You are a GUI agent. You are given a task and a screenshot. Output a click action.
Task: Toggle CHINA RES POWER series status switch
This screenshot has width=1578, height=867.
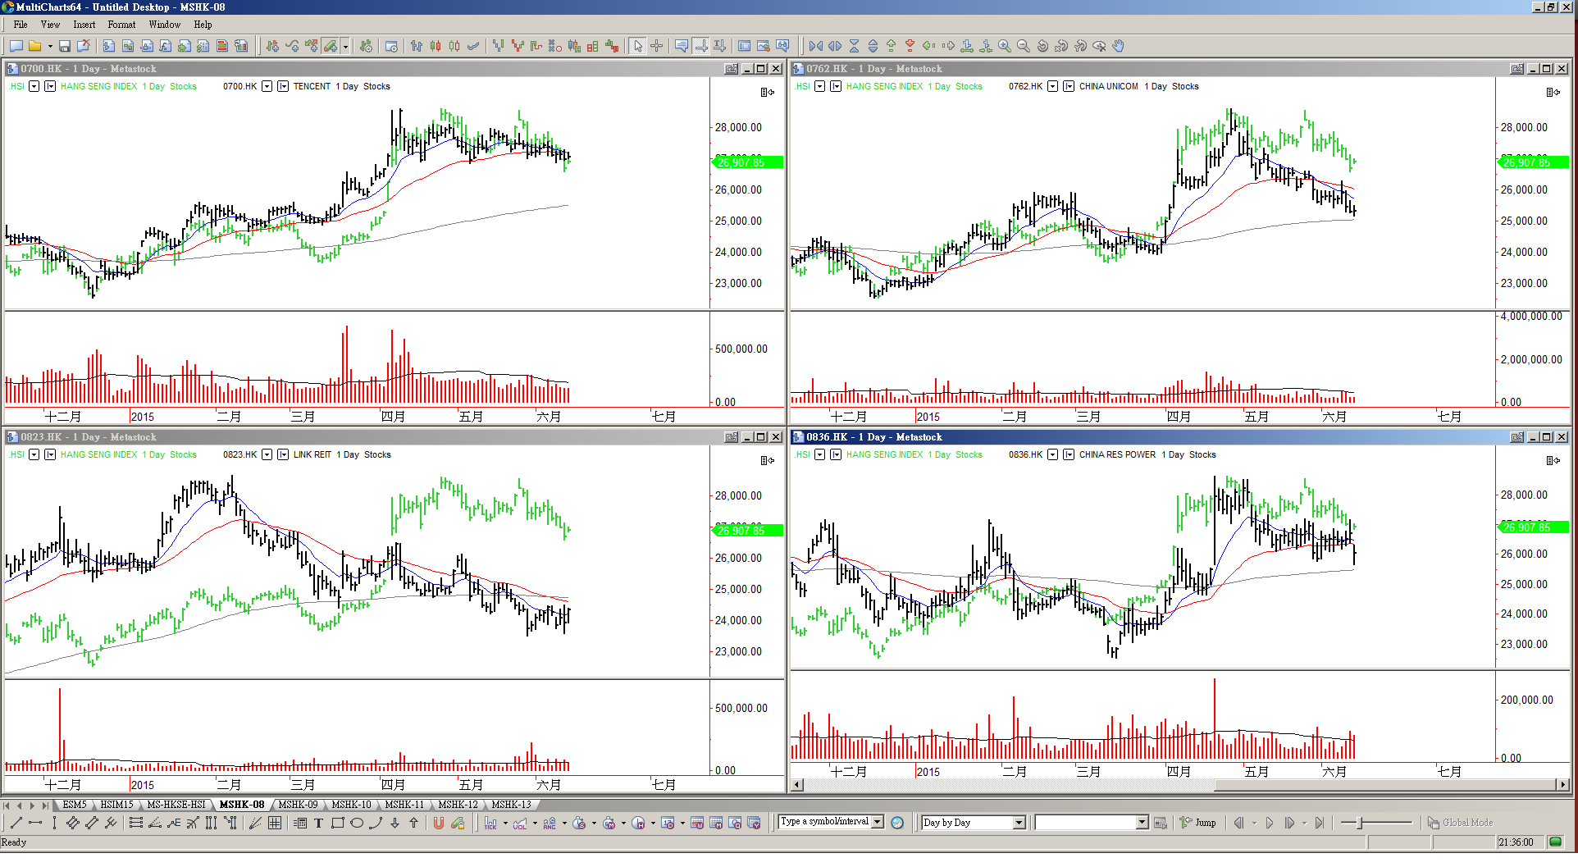point(1069,454)
